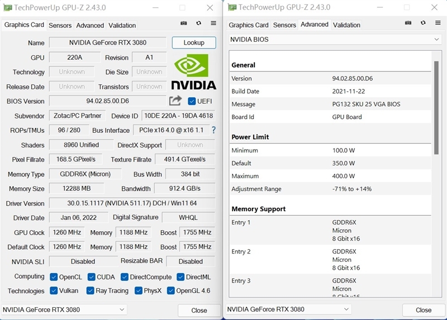
Task: Select Advanced tab in right window
Action: click(315, 25)
